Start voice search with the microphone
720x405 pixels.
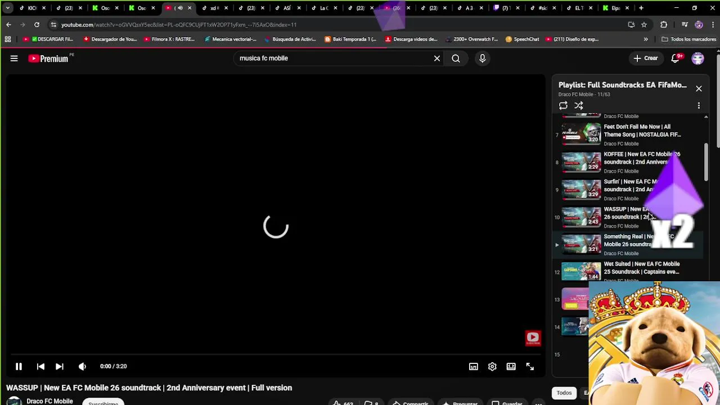click(482, 58)
